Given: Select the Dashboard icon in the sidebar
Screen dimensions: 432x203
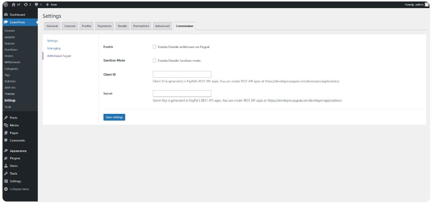Looking at the screenshot, I should (6, 14).
